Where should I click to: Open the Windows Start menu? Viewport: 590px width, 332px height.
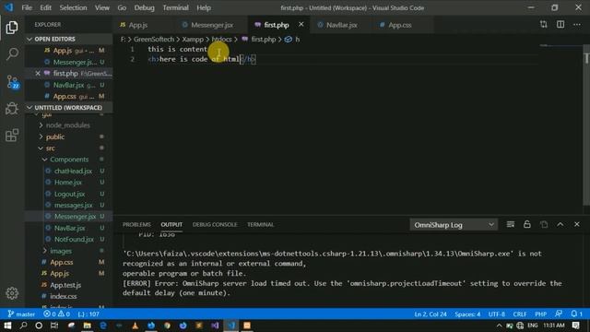[7, 326]
